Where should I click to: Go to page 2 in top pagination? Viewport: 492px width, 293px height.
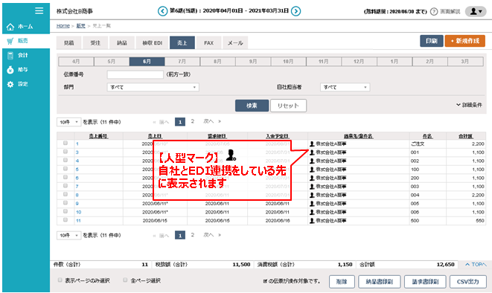(x=192, y=121)
